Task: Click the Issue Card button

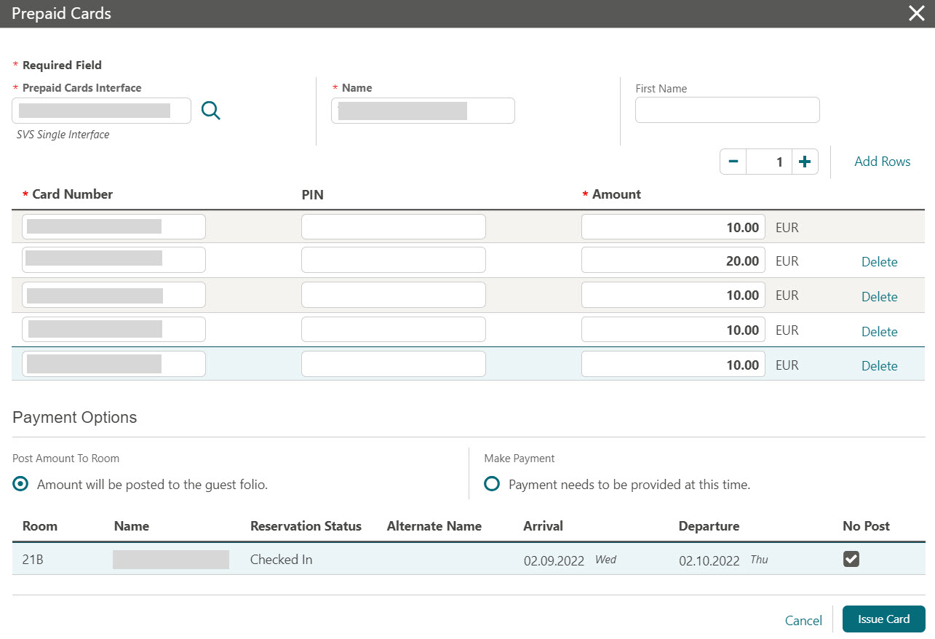Action: pos(883,619)
